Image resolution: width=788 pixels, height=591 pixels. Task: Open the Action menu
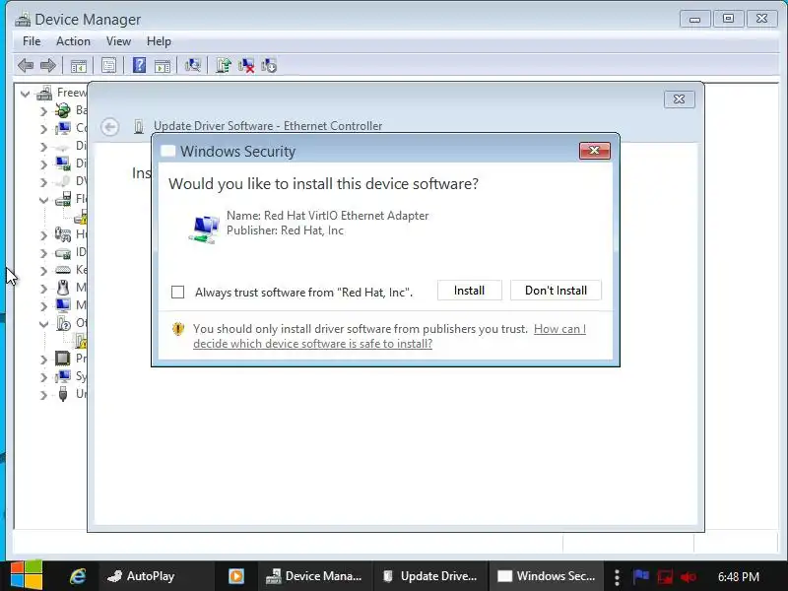click(x=73, y=41)
